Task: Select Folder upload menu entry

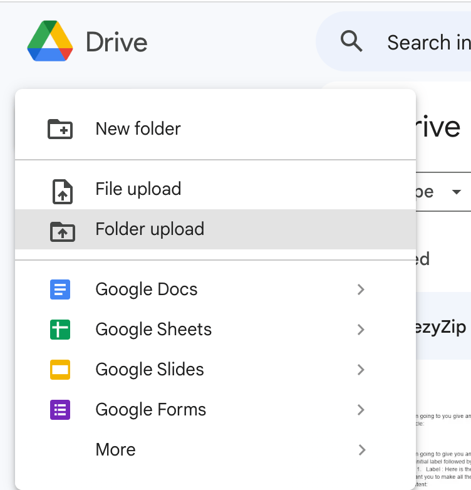Action: 215,229
